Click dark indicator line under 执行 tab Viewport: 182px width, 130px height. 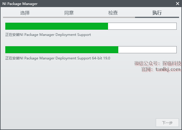click(x=157, y=17)
